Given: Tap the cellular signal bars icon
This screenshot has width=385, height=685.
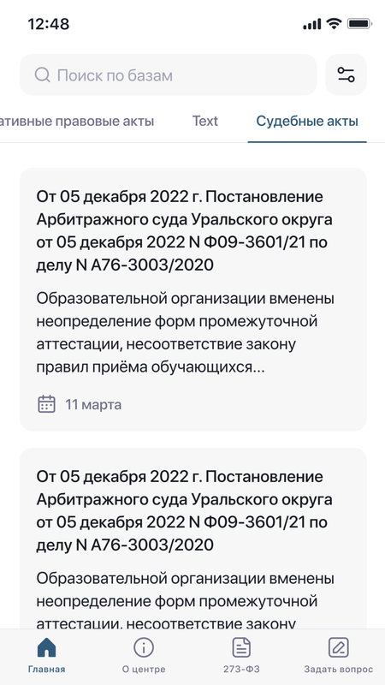Looking at the screenshot, I should click(x=312, y=24).
